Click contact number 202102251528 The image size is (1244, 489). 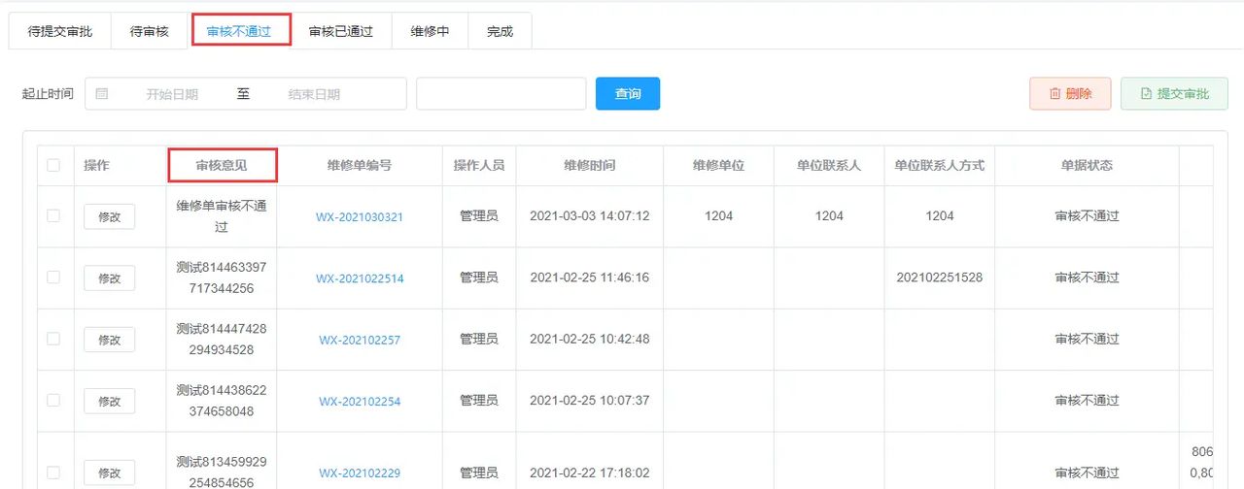click(940, 277)
